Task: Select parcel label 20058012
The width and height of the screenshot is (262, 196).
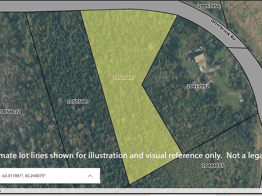Action: (x=10, y=112)
